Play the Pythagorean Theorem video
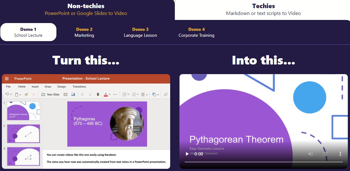 [187, 154]
